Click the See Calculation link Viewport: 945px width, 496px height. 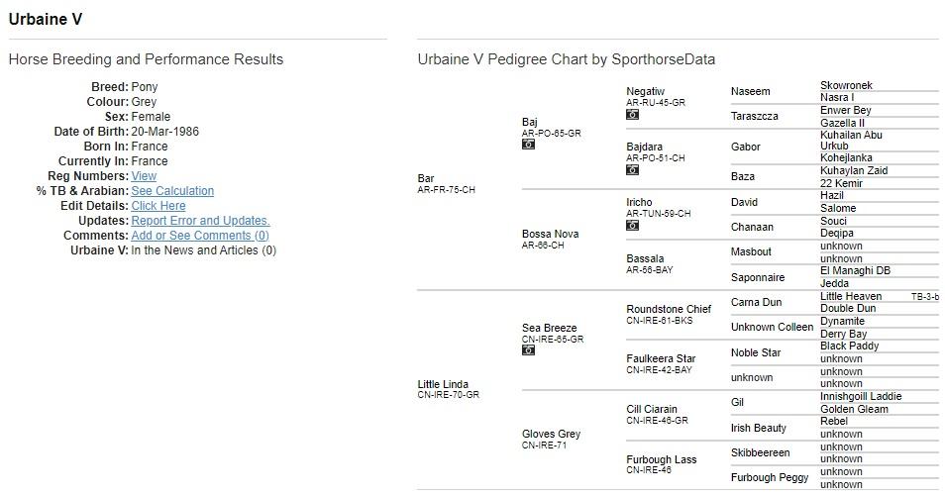pyautogui.click(x=172, y=191)
